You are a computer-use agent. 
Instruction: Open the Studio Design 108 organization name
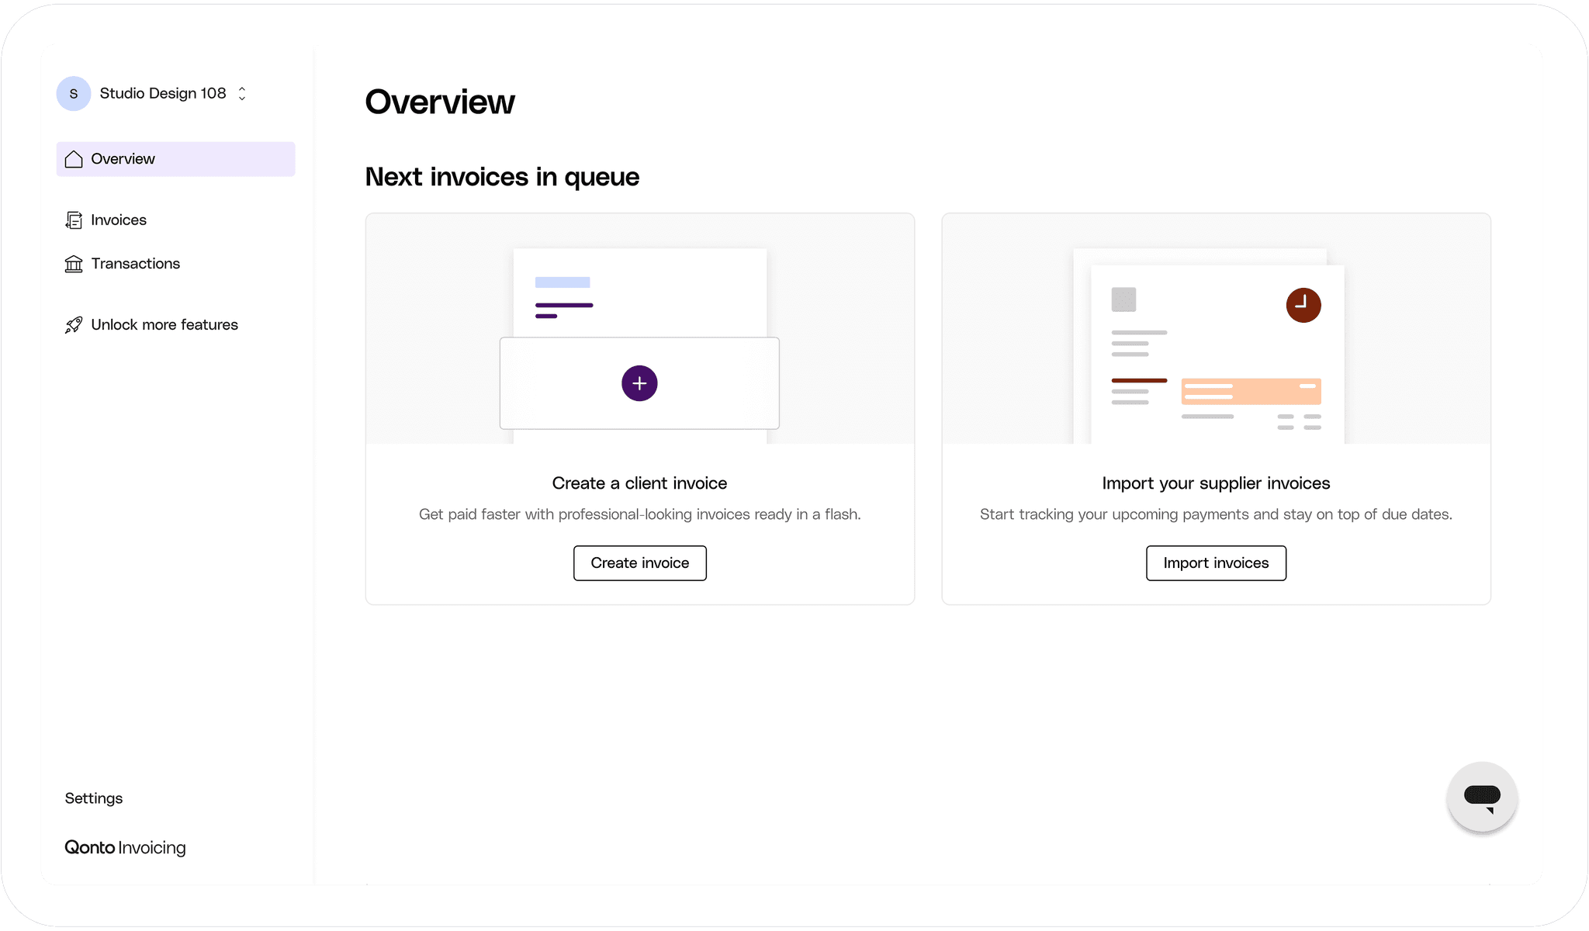pyautogui.click(x=163, y=94)
